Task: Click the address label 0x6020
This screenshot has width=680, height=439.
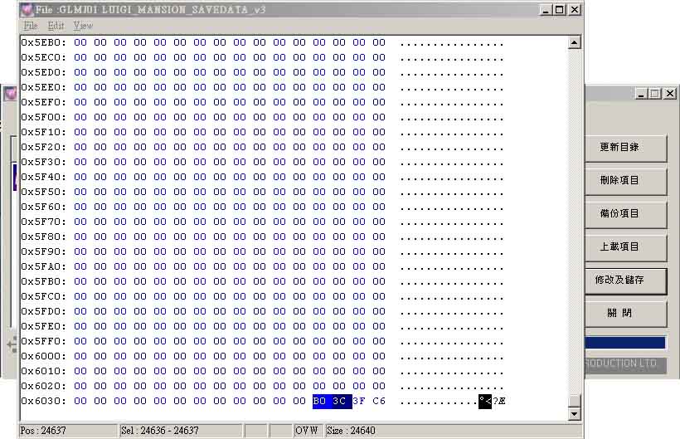Action: 44,386
